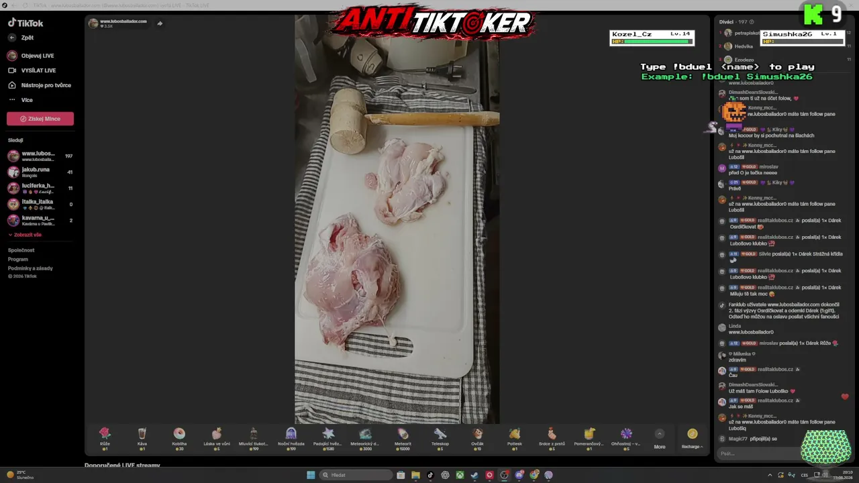The image size is (859, 483).
Task: Open the TikTok logo home link
Action: (x=26, y=23)
